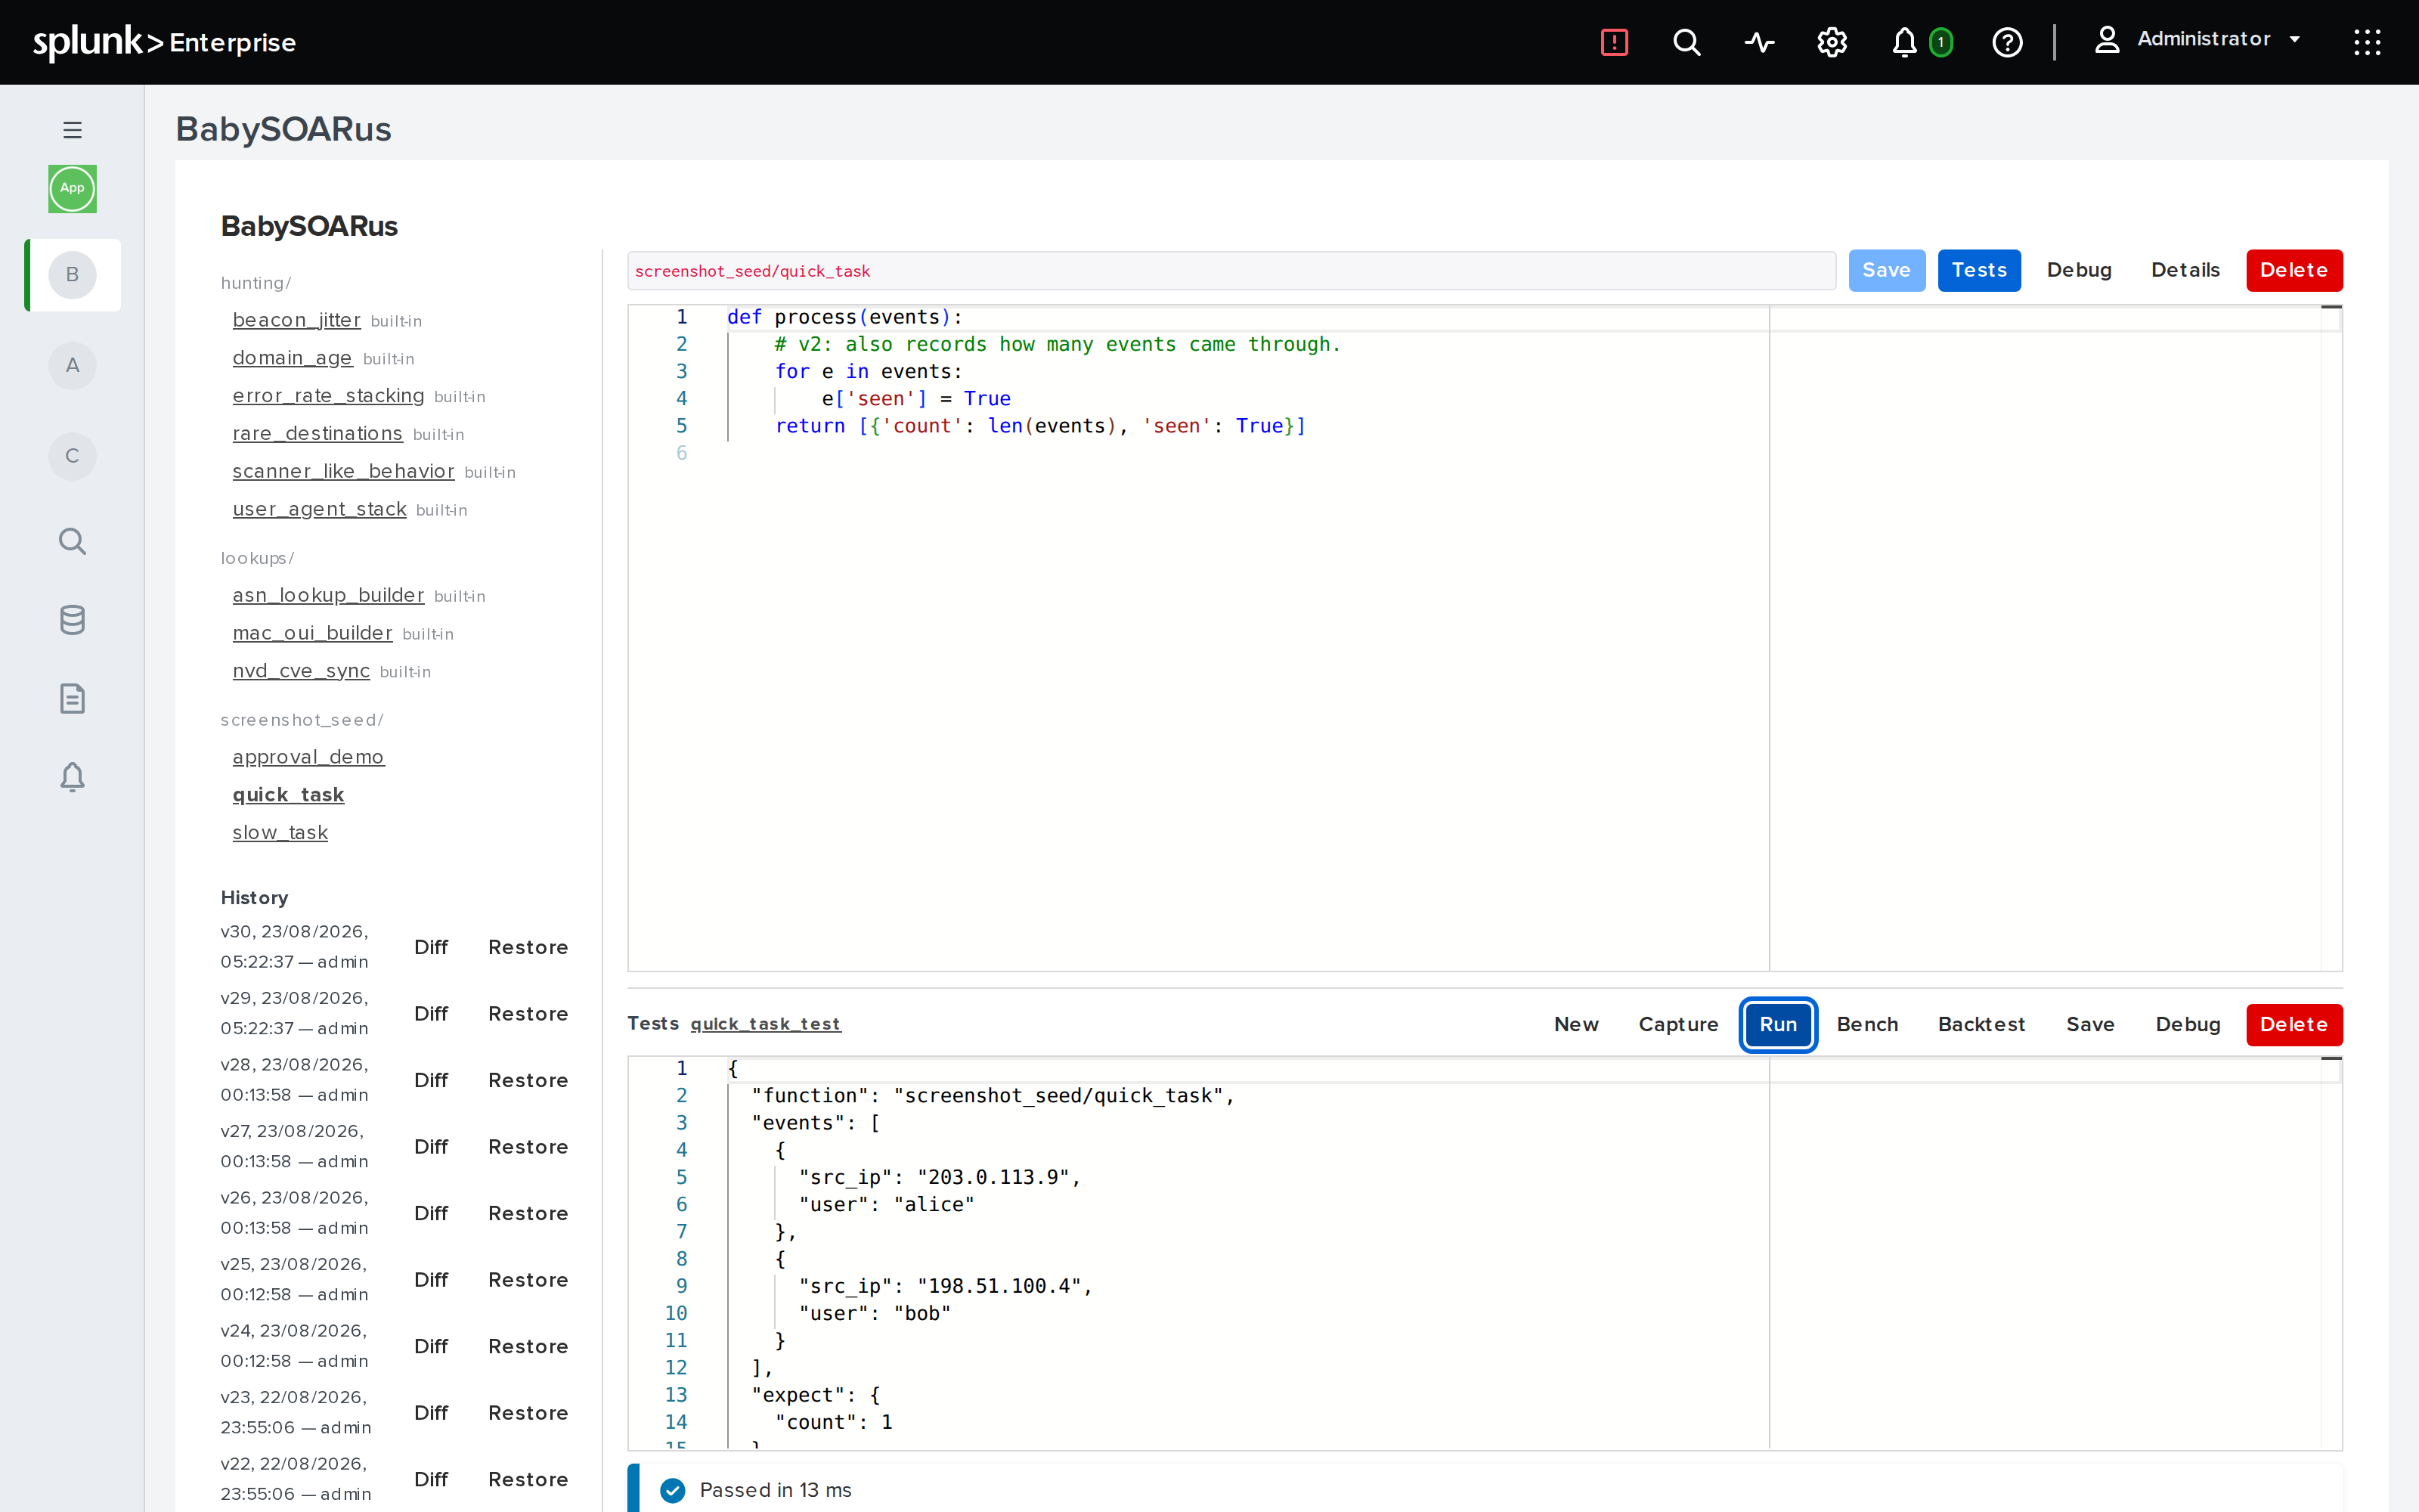The image size is (2419, 1512).
Task: Click the blue Tests button
Action: click(1979, 270)
